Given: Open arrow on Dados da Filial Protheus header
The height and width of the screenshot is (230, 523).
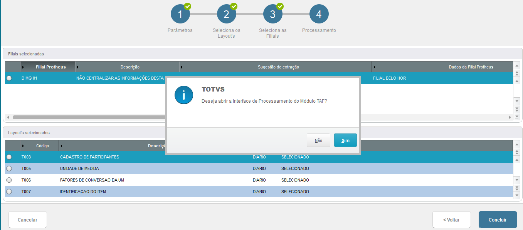Looking at the screenshot, I should [x=375, y=67].
